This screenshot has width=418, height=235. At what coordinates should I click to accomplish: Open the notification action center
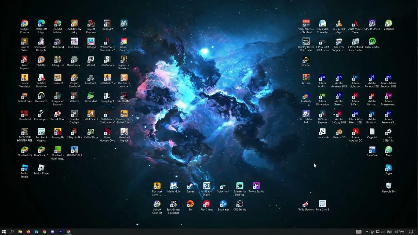tap(411, 232)
